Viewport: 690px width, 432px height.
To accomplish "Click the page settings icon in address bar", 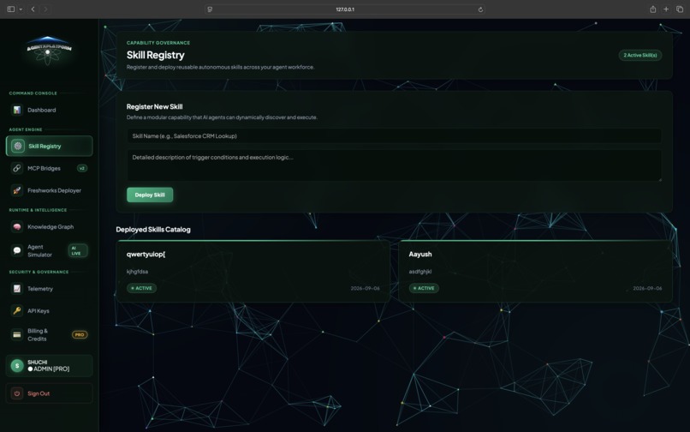I will click(x=210, y=9).
